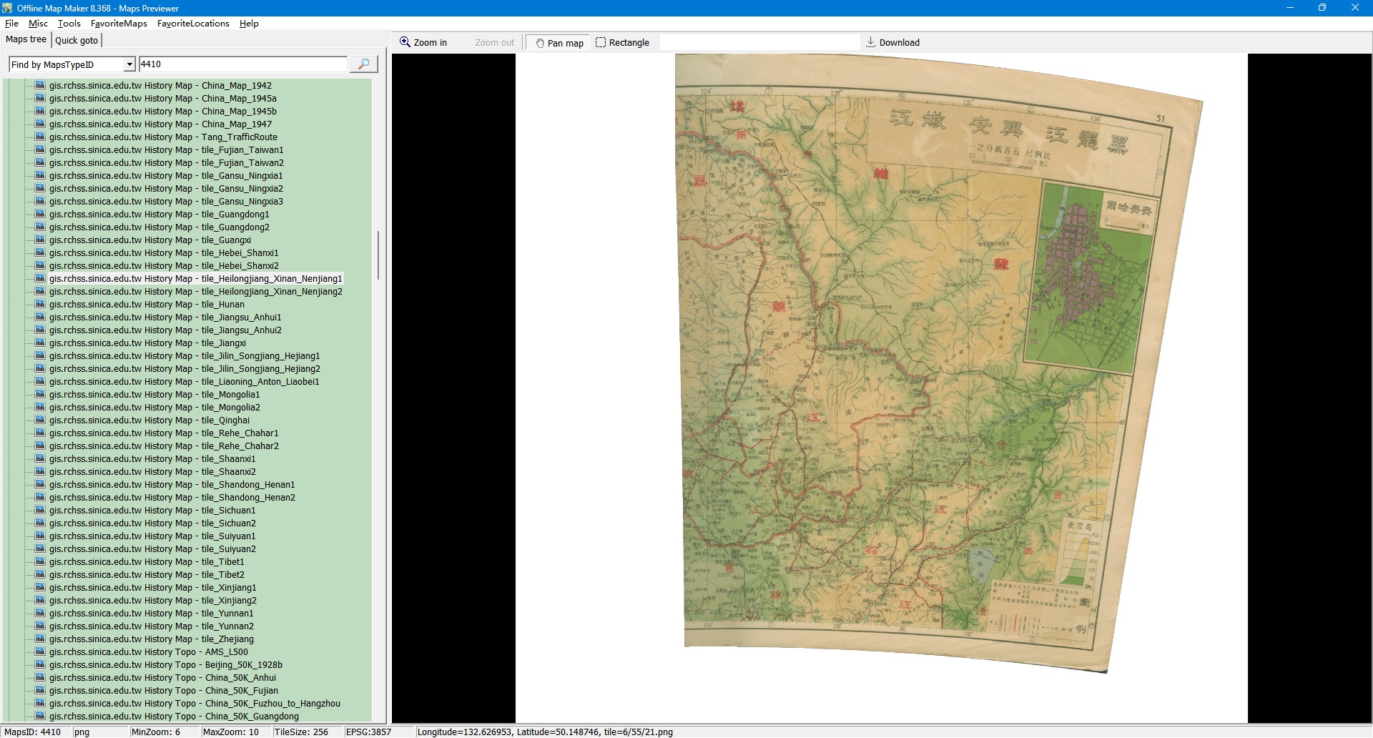Image resolution: width=1373 pixels, height=738 pixels.
Task: Switch to the Quick goto tab
Action: pos(77,41)
